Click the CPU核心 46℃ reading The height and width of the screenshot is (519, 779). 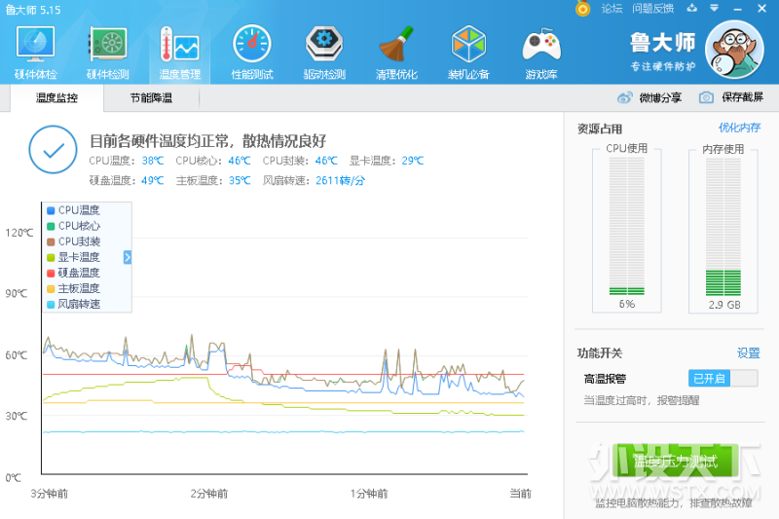click(x=213, y=161)
